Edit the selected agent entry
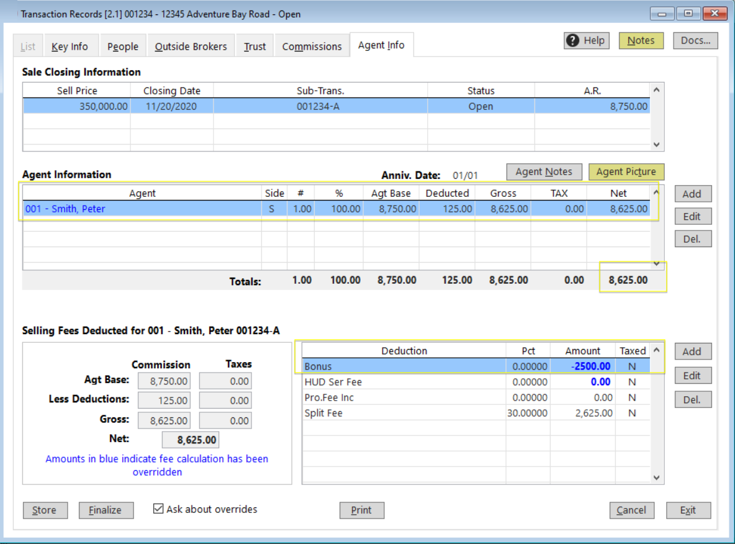Viewport: 735px width, 544px height. click(x=692, y=216)
